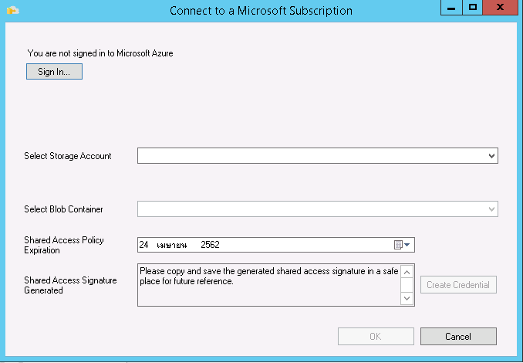This screenshot has height=363, width=523.
Task: Click the signature box scroll up arrow
Action: pos(407,271)
